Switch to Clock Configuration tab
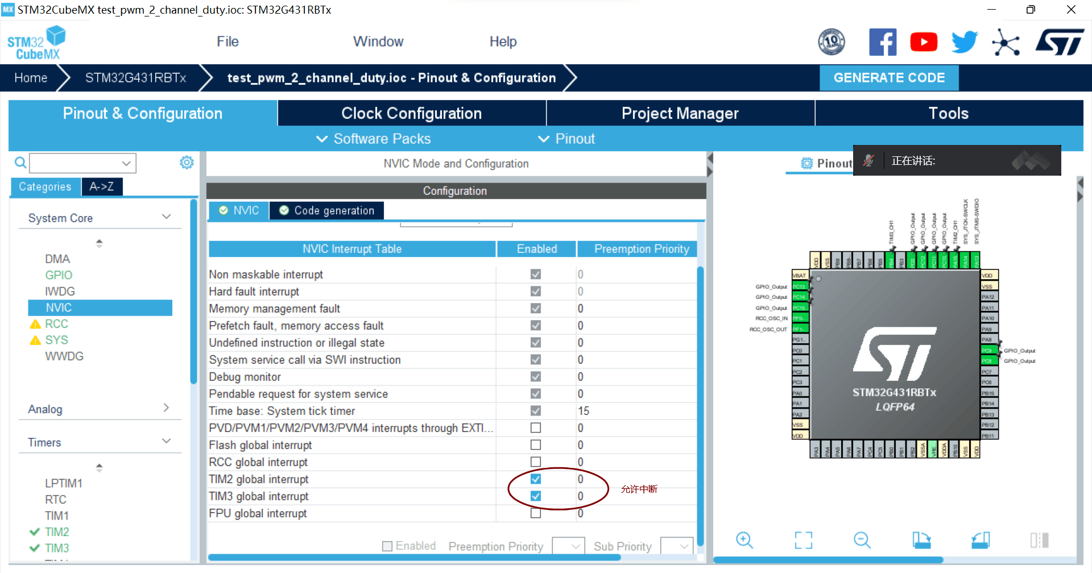Viewport: 1092px width, 573px height. (412, 113)
